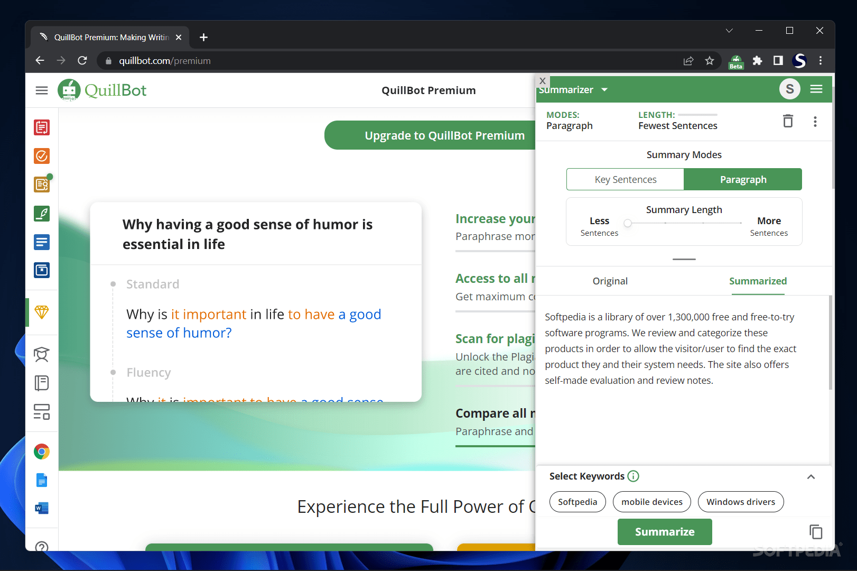Open the Summarizer mode dropdown

pos(604,89)
